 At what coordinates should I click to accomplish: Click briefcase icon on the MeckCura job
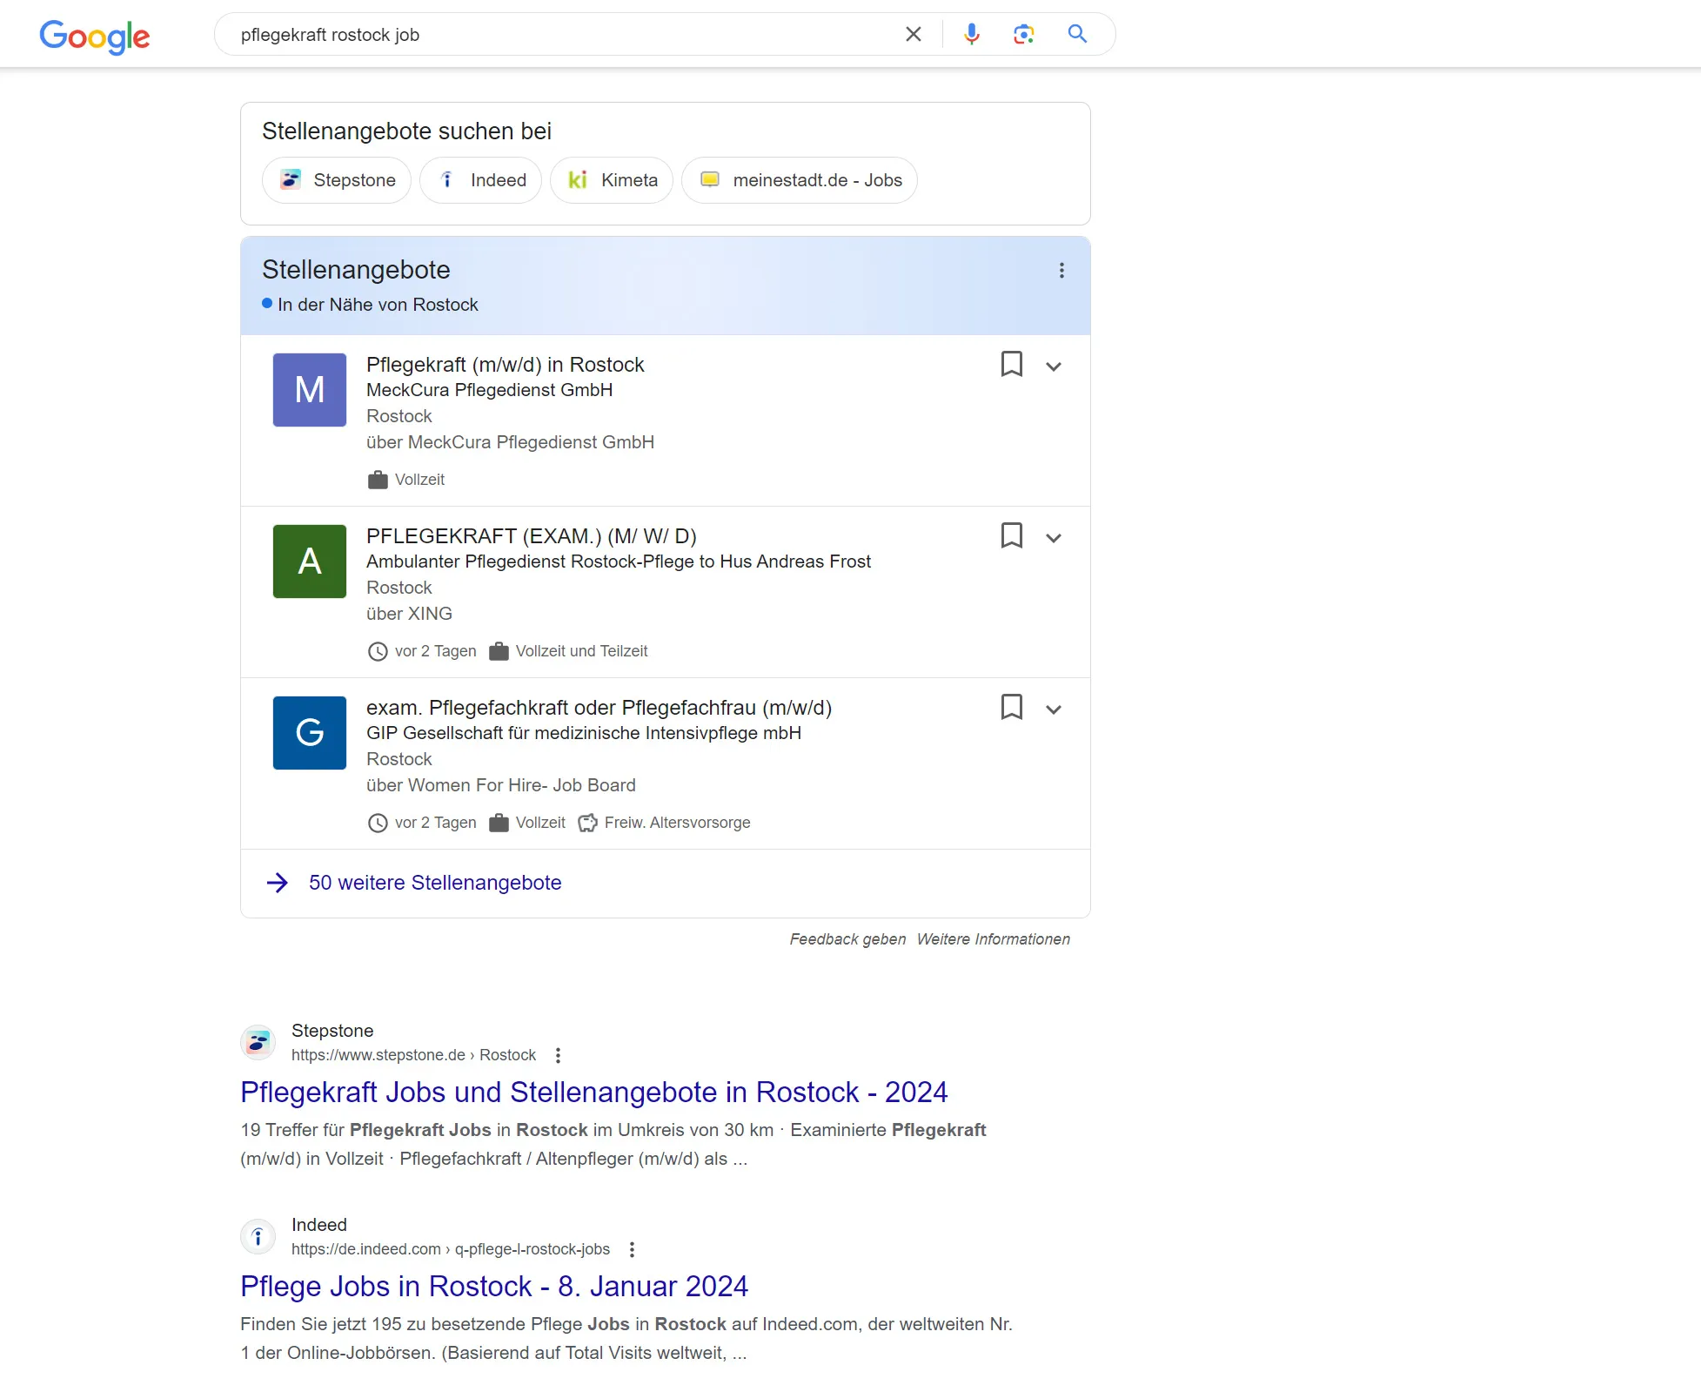378,480
